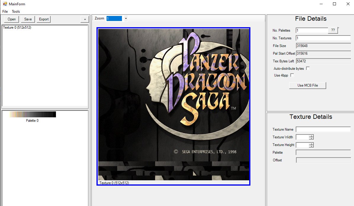
Task: Click the Pal Start Offset field 315616
Action: [323, 53]
